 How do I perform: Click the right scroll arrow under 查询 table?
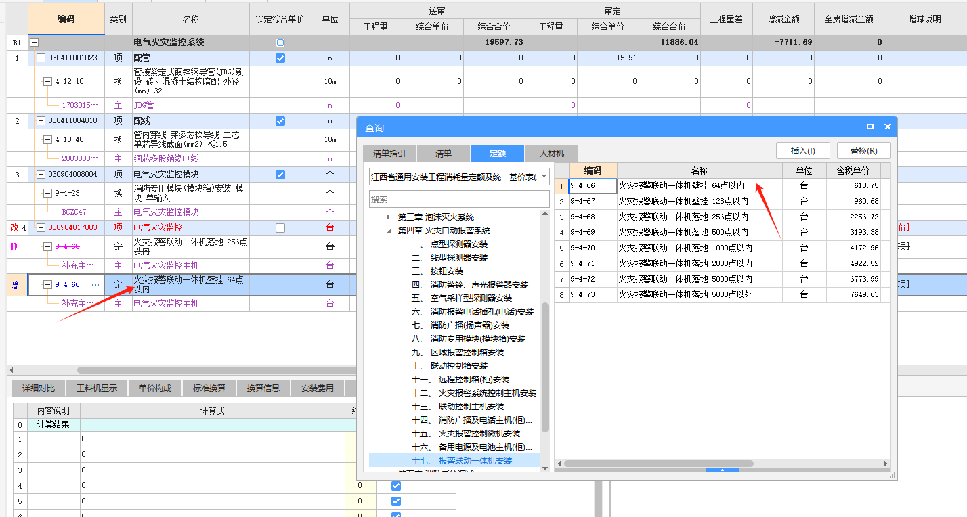pos(886,464)
